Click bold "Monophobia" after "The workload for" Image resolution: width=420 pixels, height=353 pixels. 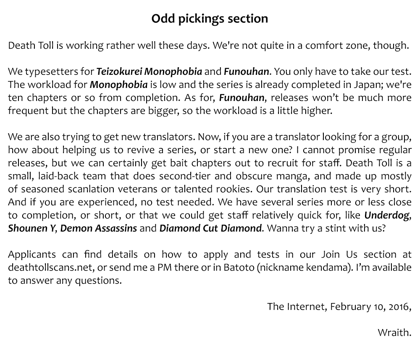pyautogui.click(x=118, y=84)
